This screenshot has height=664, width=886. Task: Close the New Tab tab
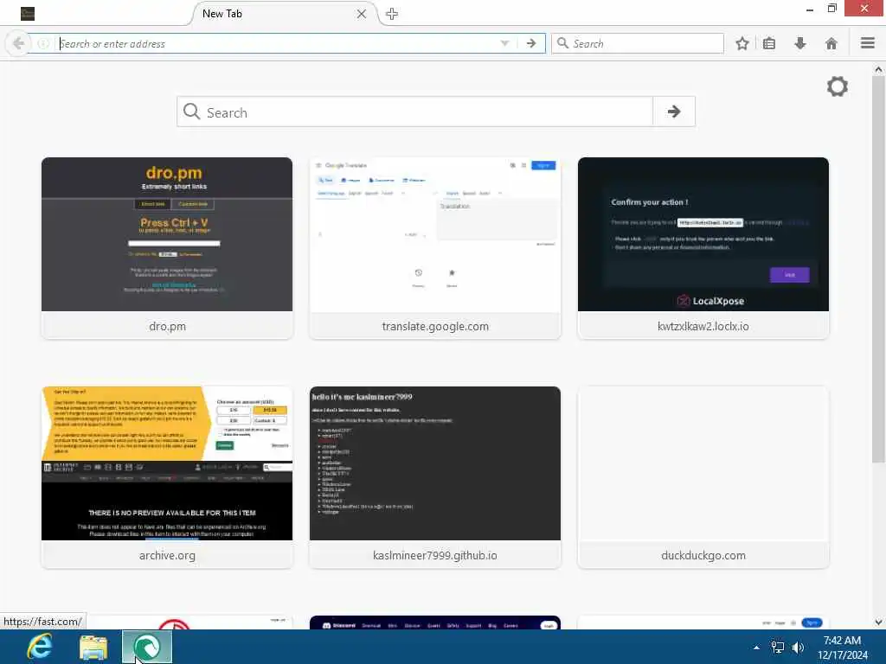pos(362,14)
